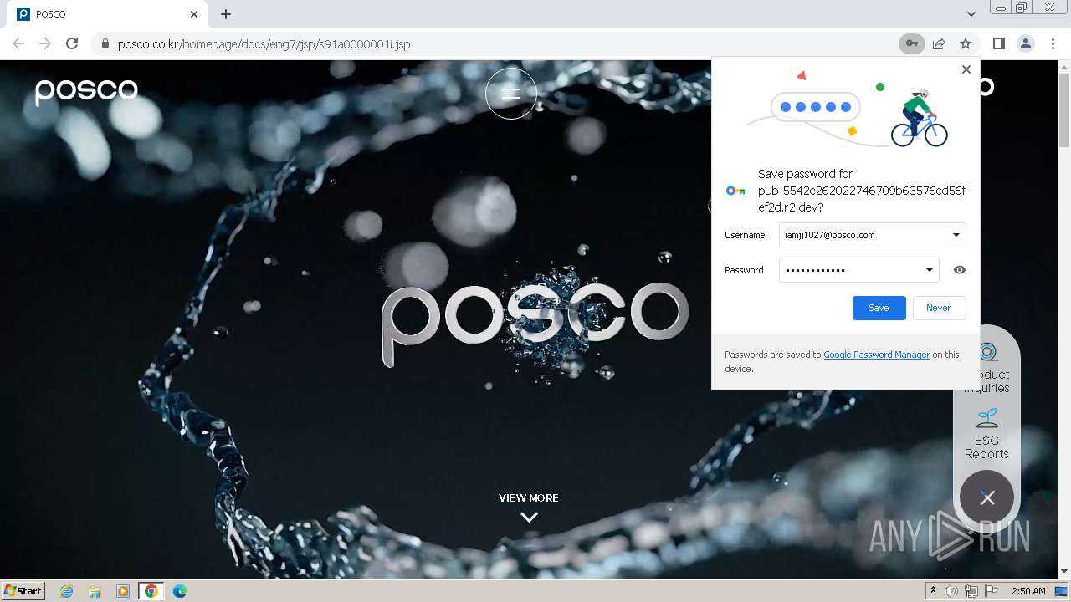
Task: Choose Never for saving password
Action: [939, 308]
